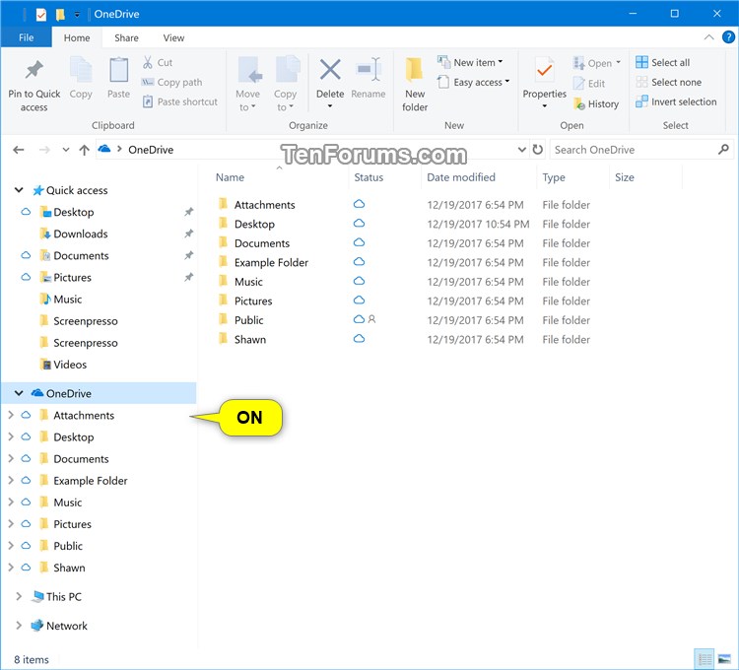The width and height of the screenshot is (739, 670).
Task: Click the title bar new folder icon
Action: [x=60, y=15]
